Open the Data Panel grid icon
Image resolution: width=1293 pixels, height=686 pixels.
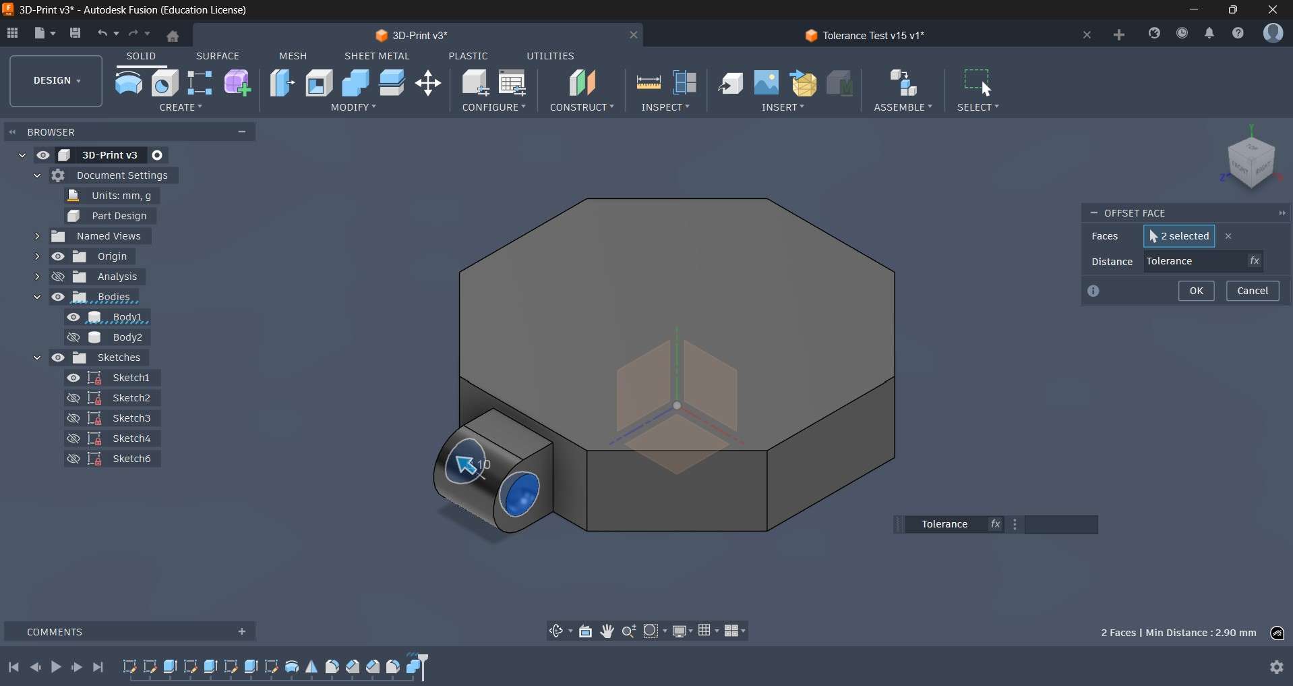click(13, 33)
